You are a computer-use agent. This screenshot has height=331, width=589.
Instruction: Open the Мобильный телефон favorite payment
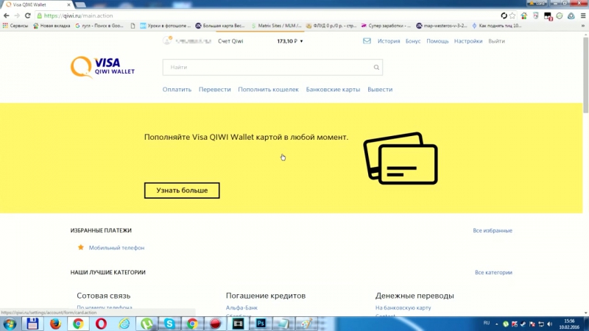(116, 248)
